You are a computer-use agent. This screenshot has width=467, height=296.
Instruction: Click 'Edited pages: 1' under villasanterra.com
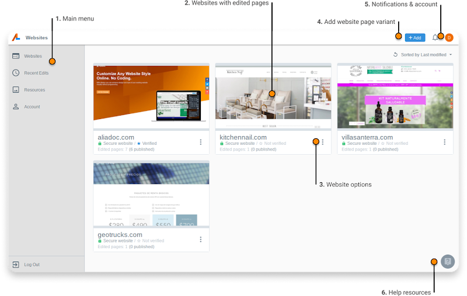(357, 149)
